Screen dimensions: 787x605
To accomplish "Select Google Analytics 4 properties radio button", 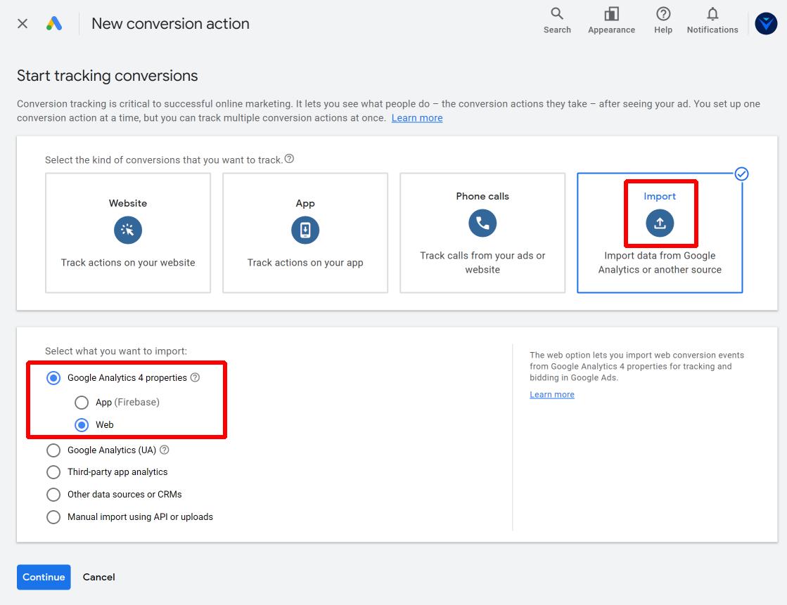I will click(x=53, y=378).
